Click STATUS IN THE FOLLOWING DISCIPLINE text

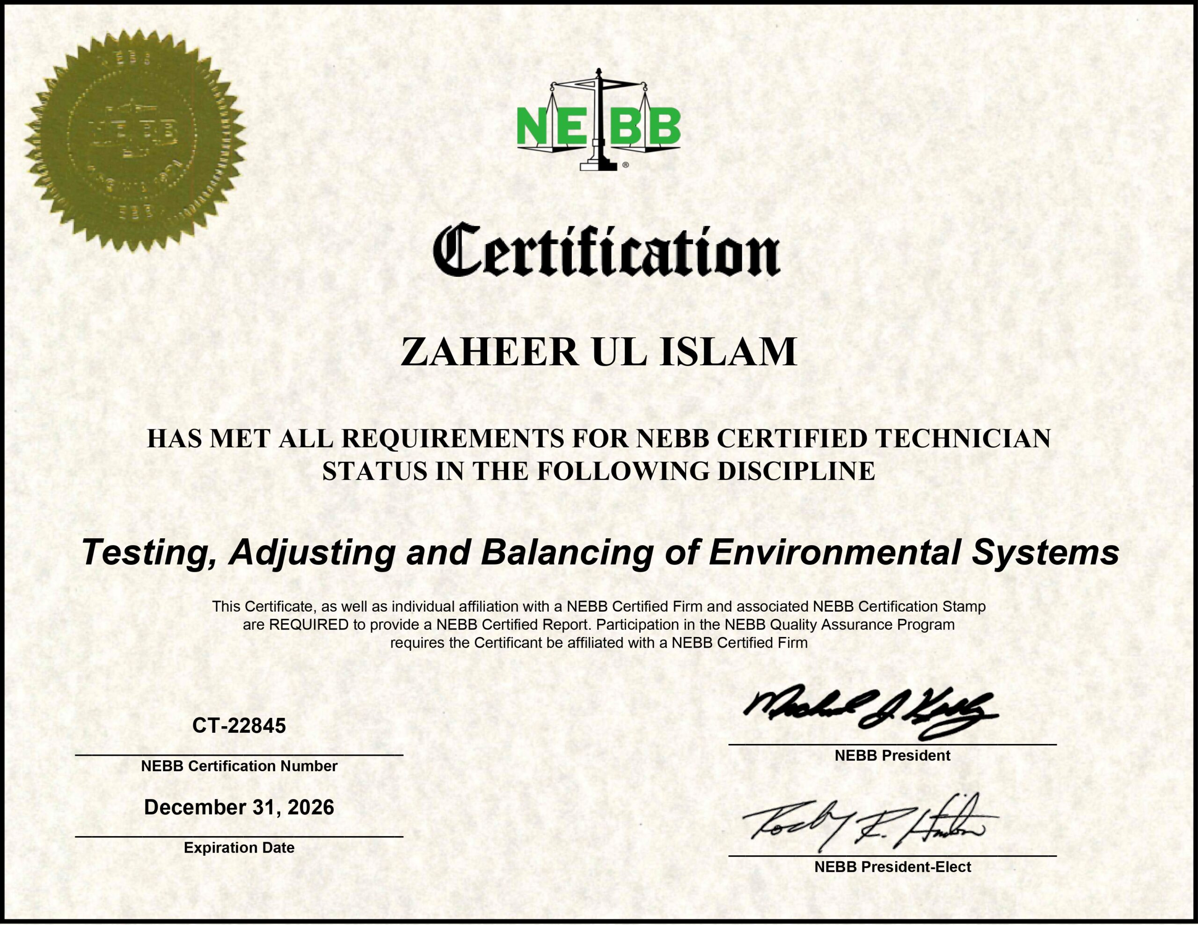(x=599, y=471)
